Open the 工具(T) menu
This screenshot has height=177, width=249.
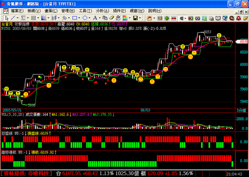(85, 11)
